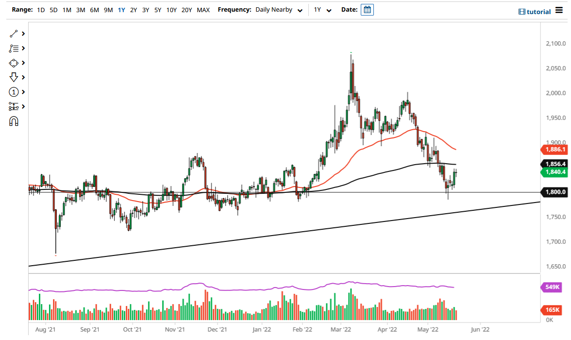
Task: Click the Jun '22 date axis label
Action: pos(480,329)
